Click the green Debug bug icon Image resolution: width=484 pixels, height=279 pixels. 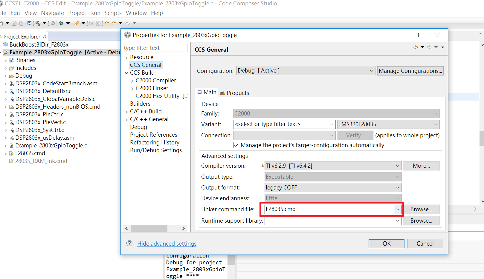(62, 23)
